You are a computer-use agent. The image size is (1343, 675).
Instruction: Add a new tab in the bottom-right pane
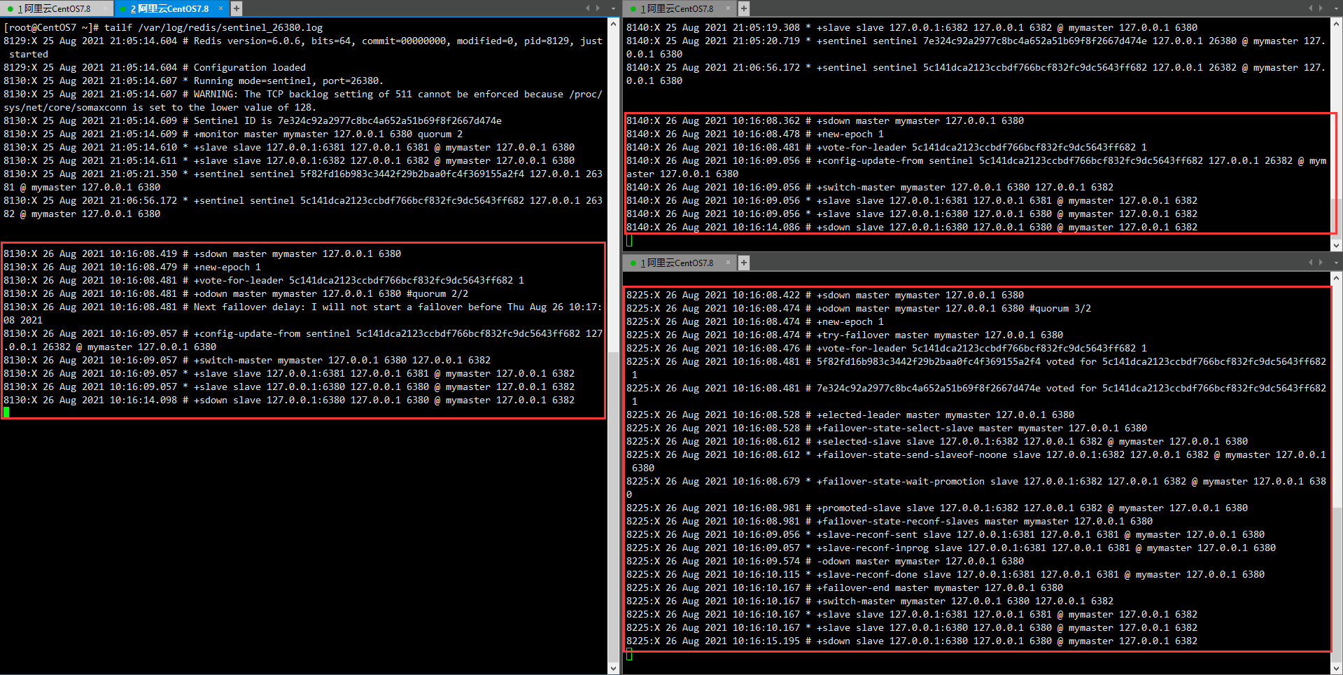[x=744, y=263]
